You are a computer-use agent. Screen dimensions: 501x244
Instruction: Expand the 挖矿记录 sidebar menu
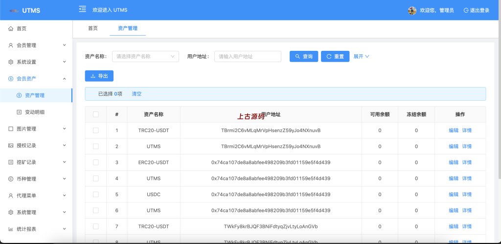click(64, 162)
